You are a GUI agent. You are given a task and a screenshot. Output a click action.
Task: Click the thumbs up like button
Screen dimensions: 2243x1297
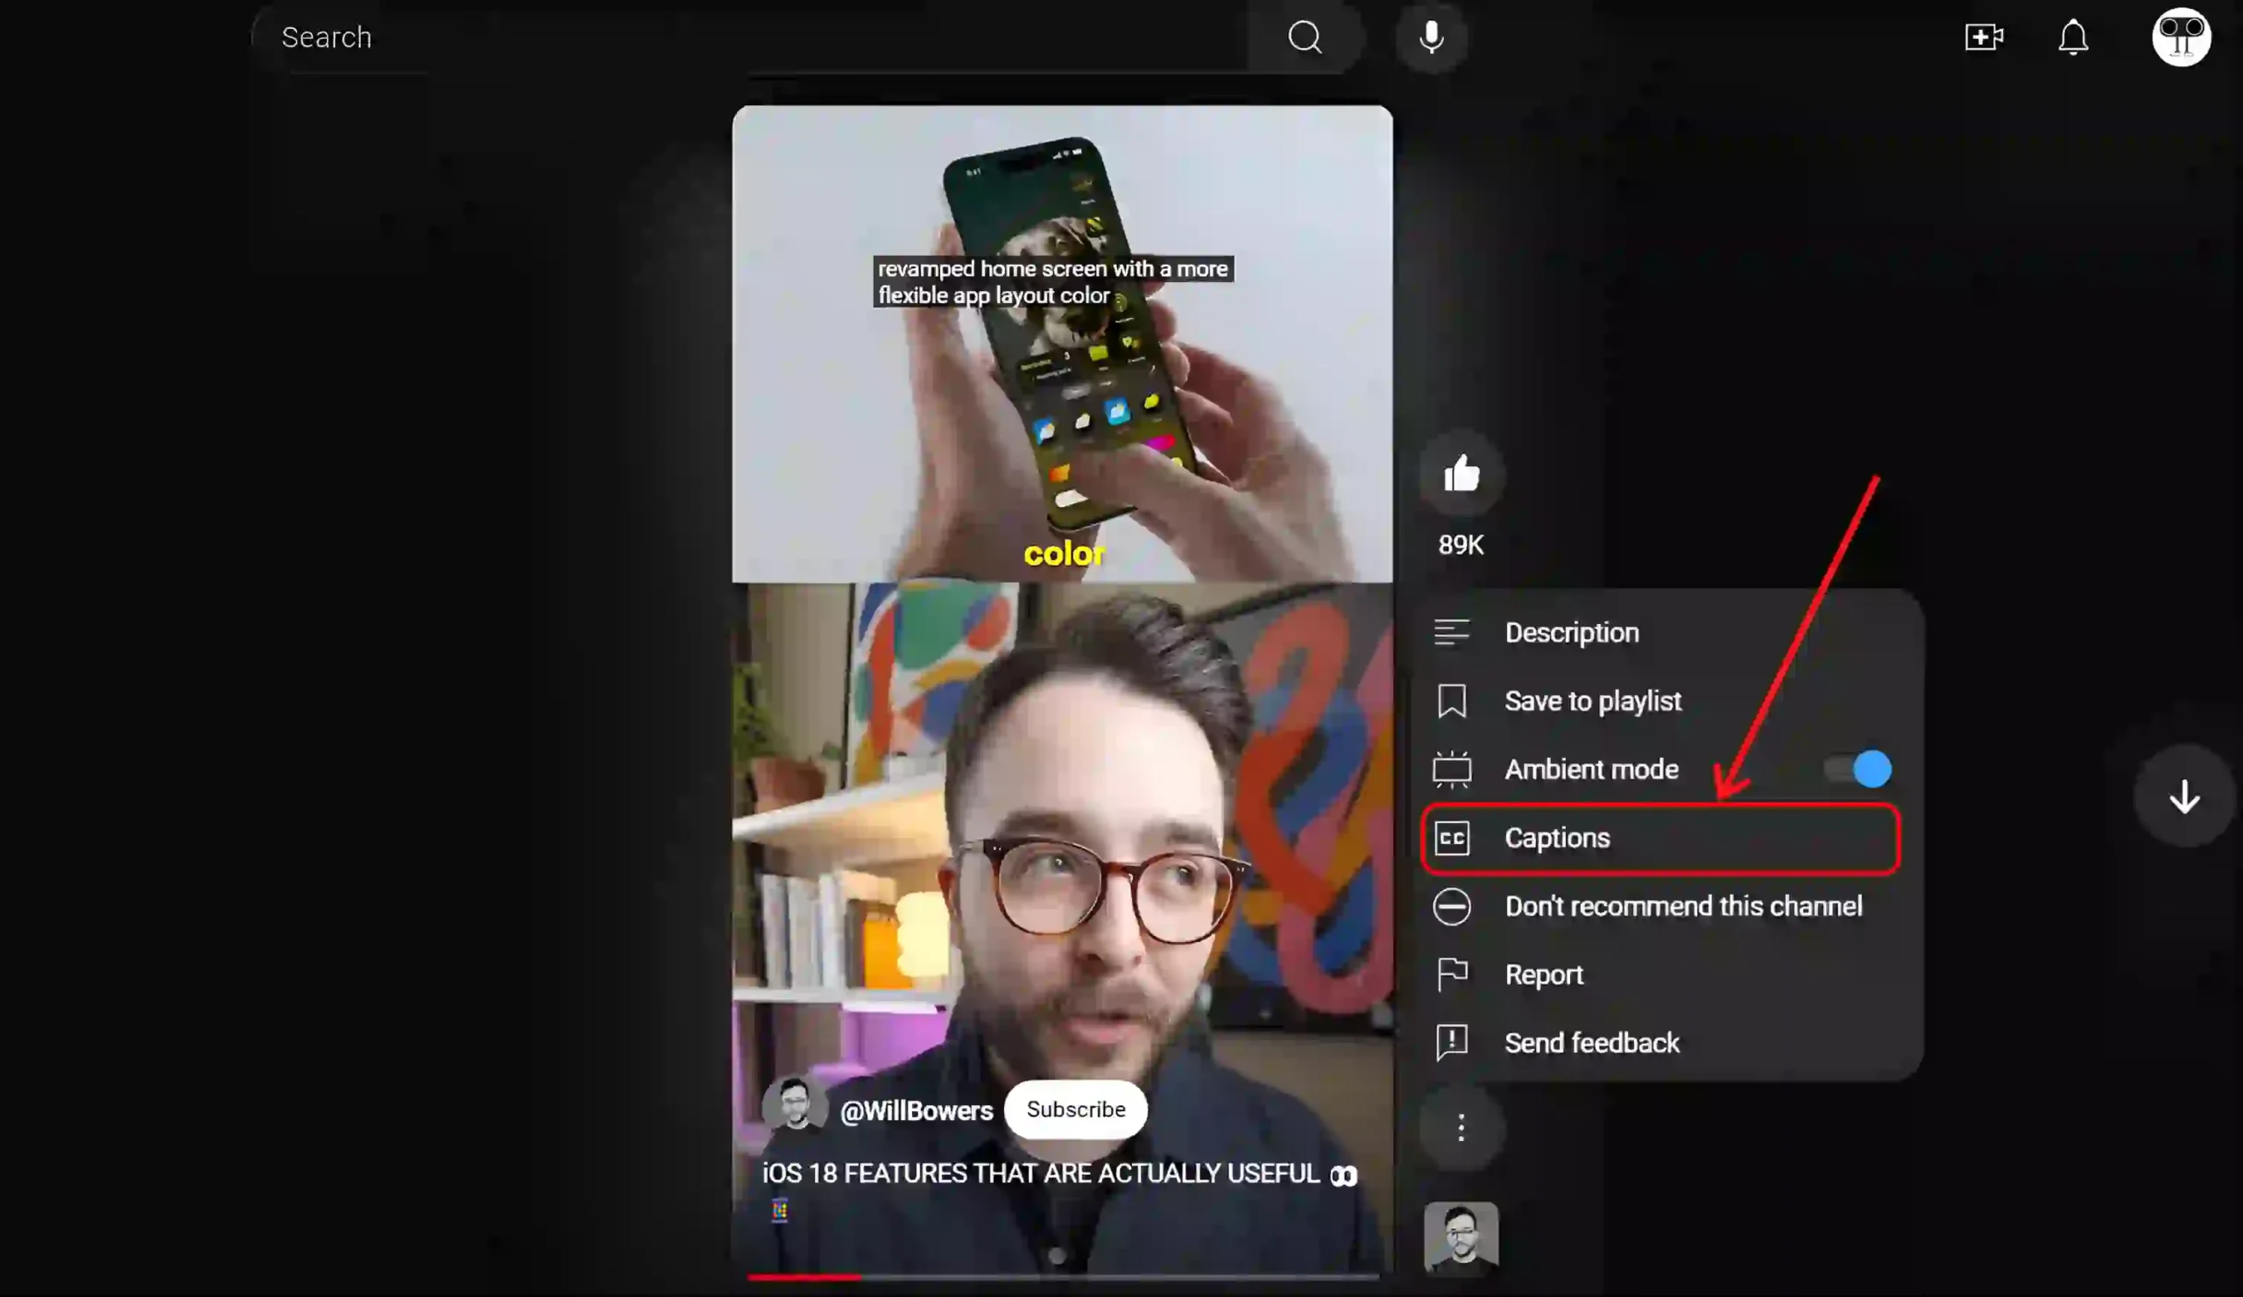1461,474
